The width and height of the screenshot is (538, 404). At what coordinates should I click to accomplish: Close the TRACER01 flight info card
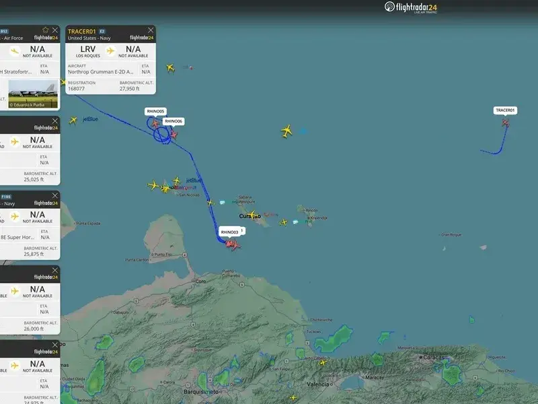(151, 30)
